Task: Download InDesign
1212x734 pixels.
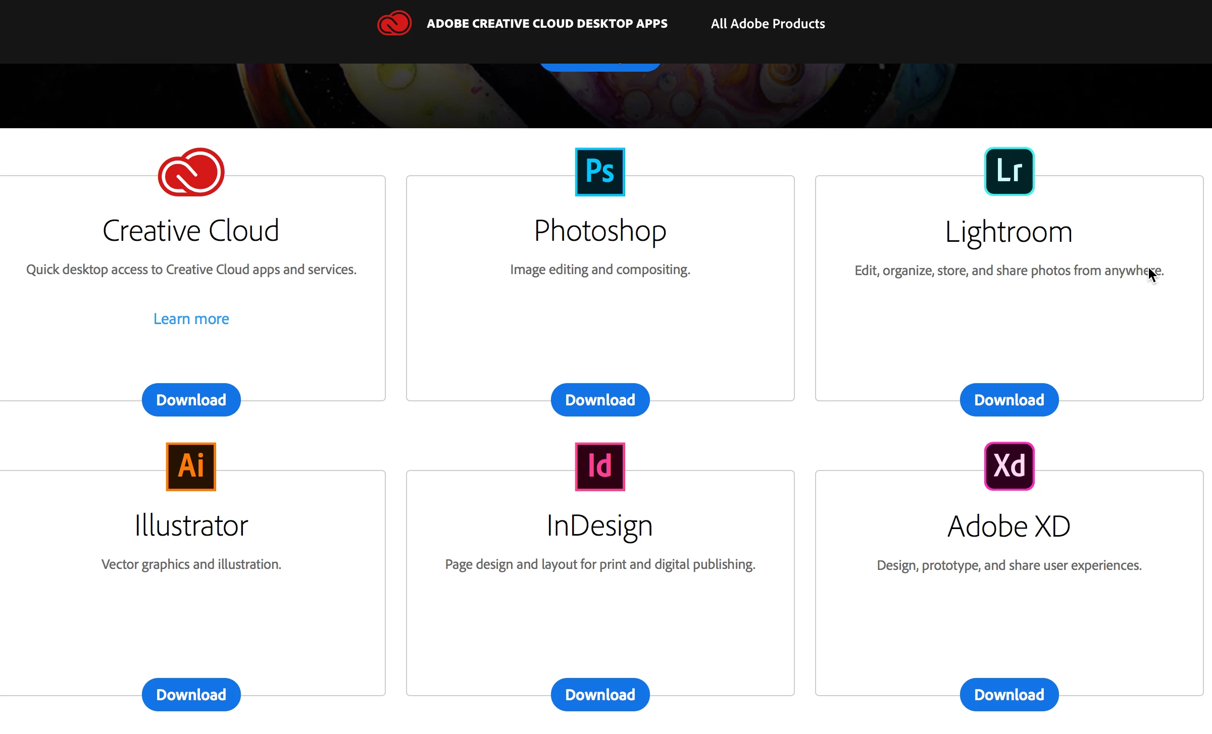Action: coord(600,695)
